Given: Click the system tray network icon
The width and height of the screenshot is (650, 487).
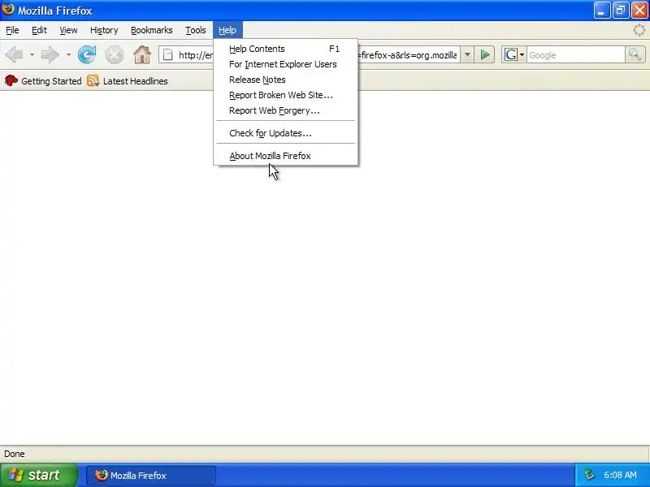Looking at the screenshot, I should (x=589, y=475).
